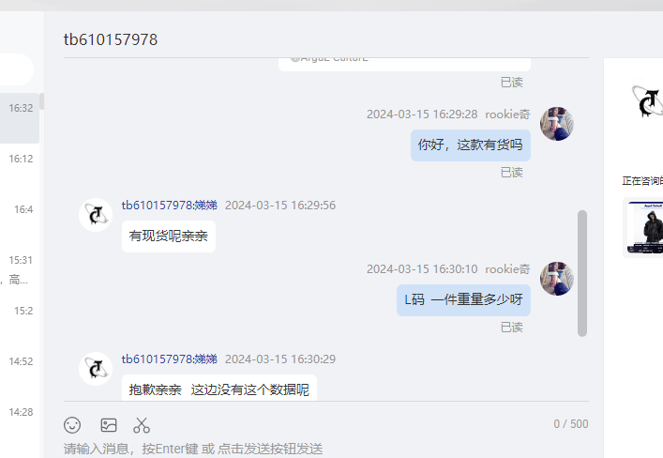
Task: Click sender name tb610157978:嫌嫌 at 16:29:56
Action: click(169, 205)
